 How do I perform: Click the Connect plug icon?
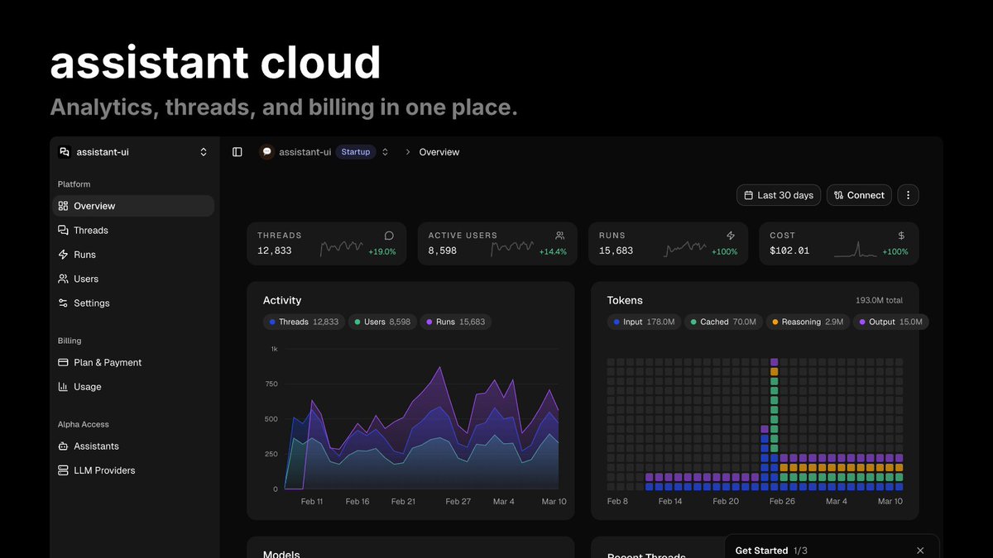(839, 196)
